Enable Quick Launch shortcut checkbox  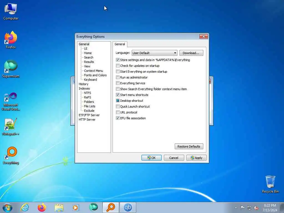pyautogui.click(x=118, y=106)
